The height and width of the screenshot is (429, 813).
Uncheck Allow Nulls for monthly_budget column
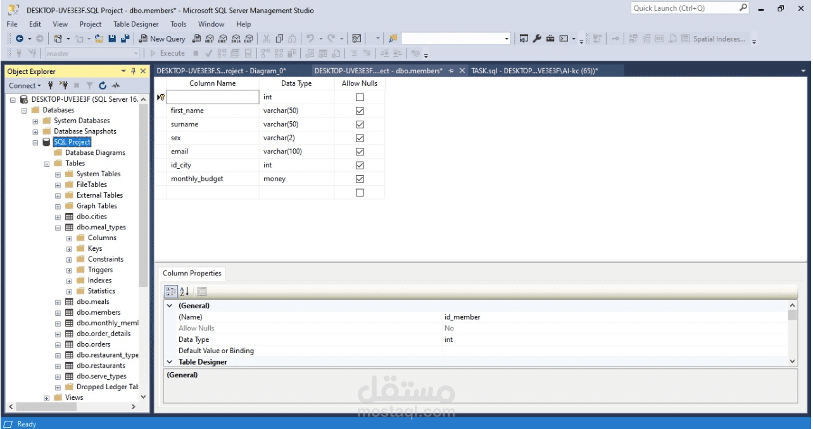pyautogui.click(x=359, y=178)
